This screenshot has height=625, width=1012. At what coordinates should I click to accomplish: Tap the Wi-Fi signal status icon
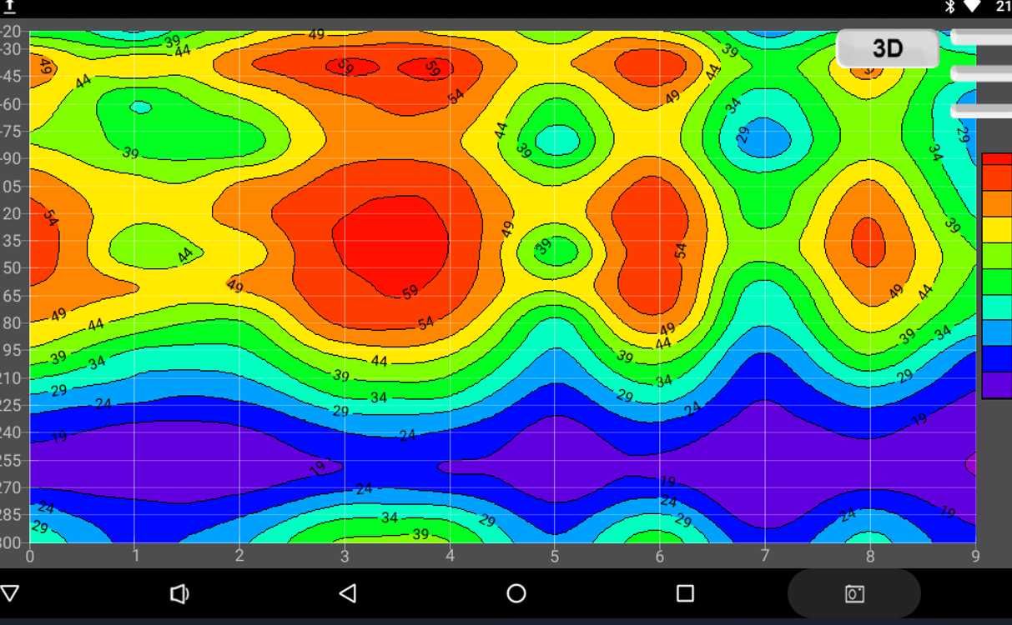point(972,7)
